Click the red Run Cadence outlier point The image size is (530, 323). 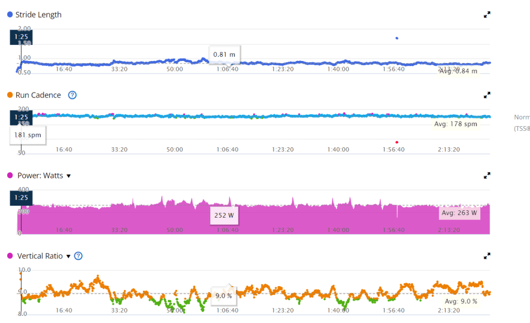(x=397, y=142)
